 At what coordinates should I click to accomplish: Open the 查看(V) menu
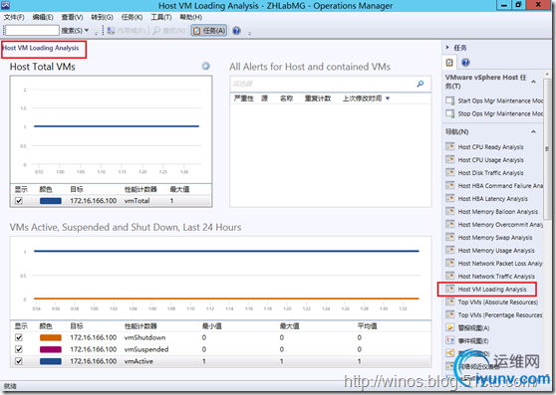(72, 17)
